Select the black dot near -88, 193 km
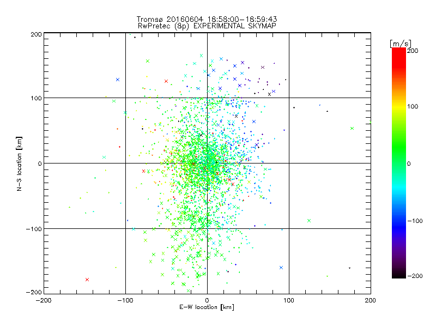 click(135, 37)
